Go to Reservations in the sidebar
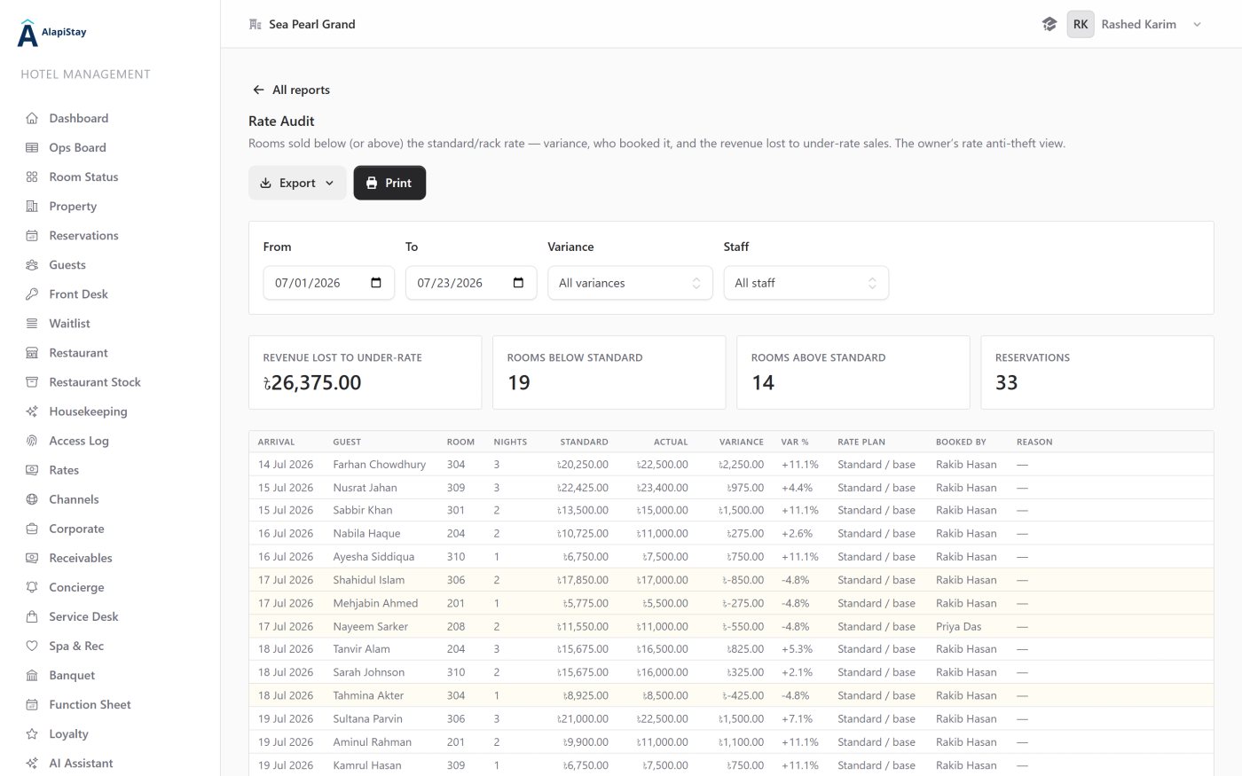Screen dimensions: 1242x776 click(x=83, y=235)
